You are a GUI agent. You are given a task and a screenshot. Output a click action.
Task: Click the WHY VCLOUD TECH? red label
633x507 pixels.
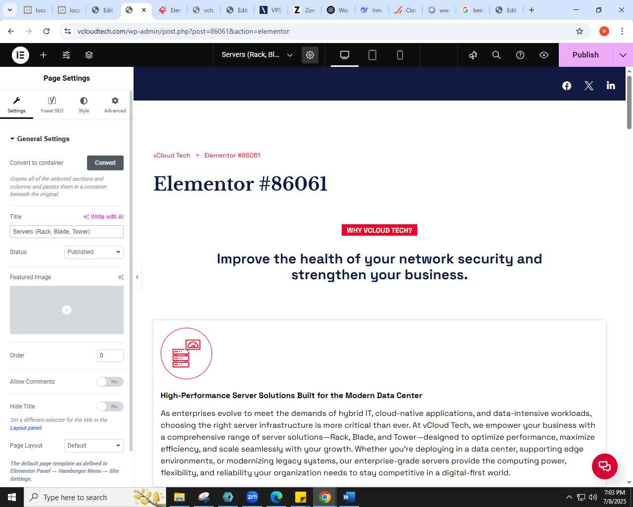(379, 230)
